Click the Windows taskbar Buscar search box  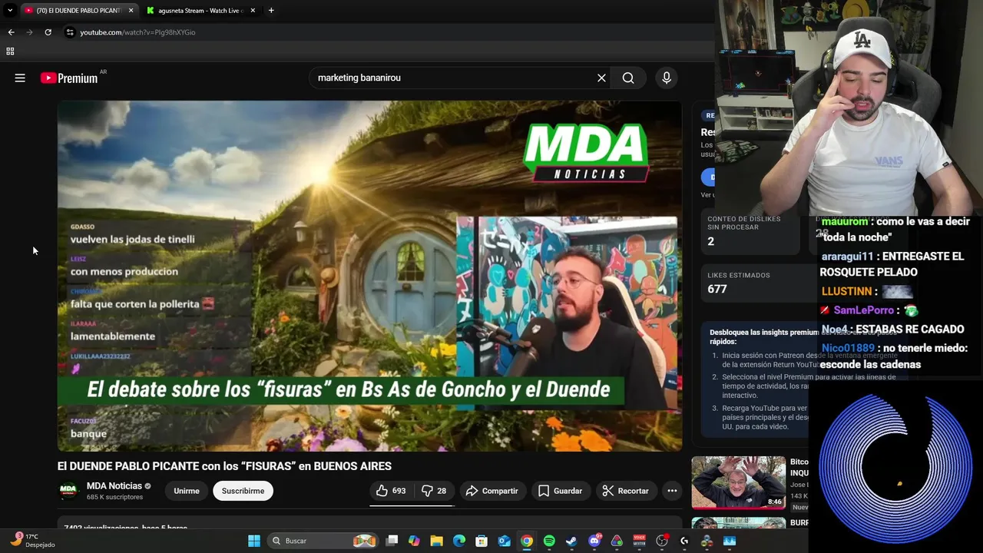tap(323, 541)
